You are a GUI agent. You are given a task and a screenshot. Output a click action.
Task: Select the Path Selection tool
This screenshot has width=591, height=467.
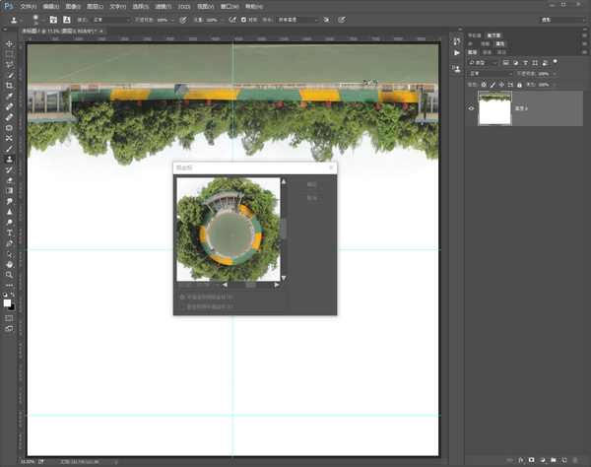[x=9, y=254]
